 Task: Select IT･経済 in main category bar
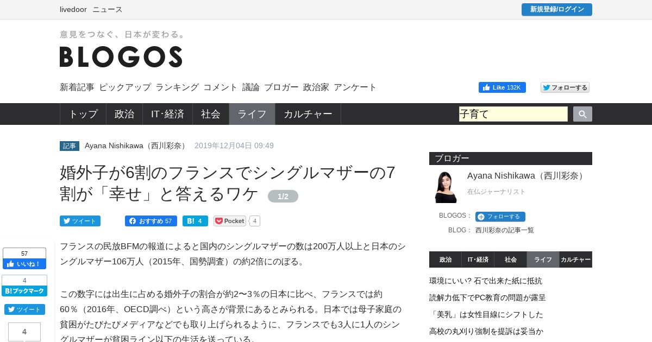click(x=168, y=114)
